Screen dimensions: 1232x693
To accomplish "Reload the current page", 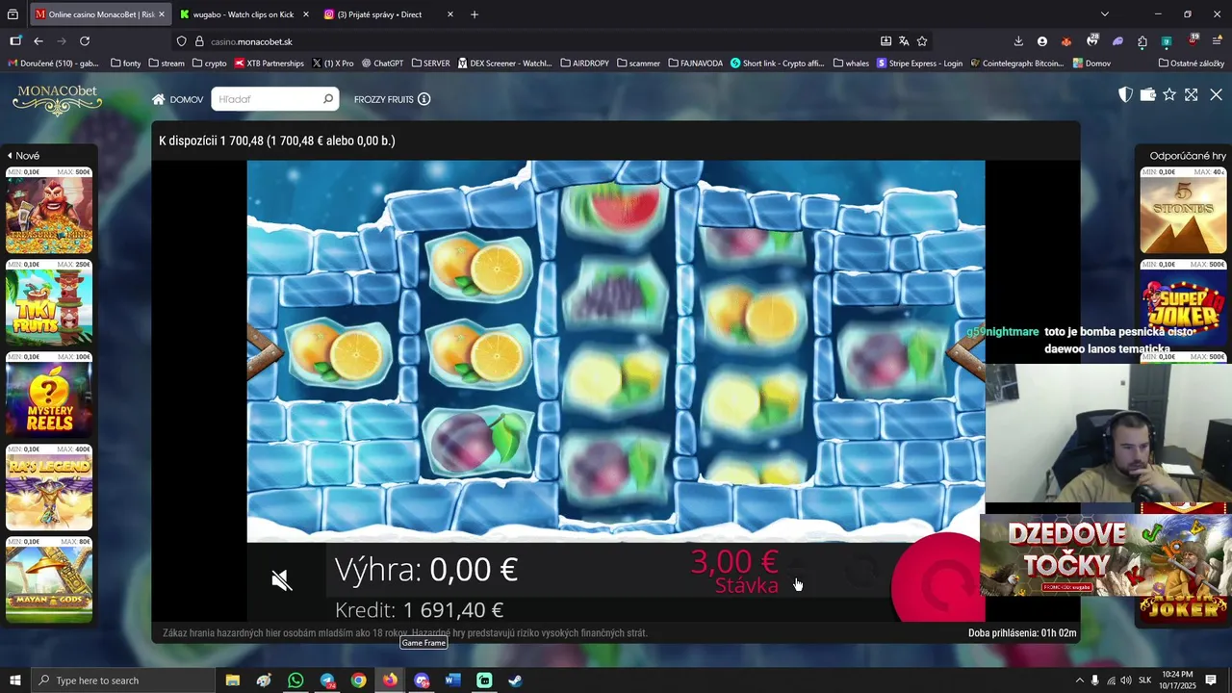I will pyautogui.click(x=85, y=41).
